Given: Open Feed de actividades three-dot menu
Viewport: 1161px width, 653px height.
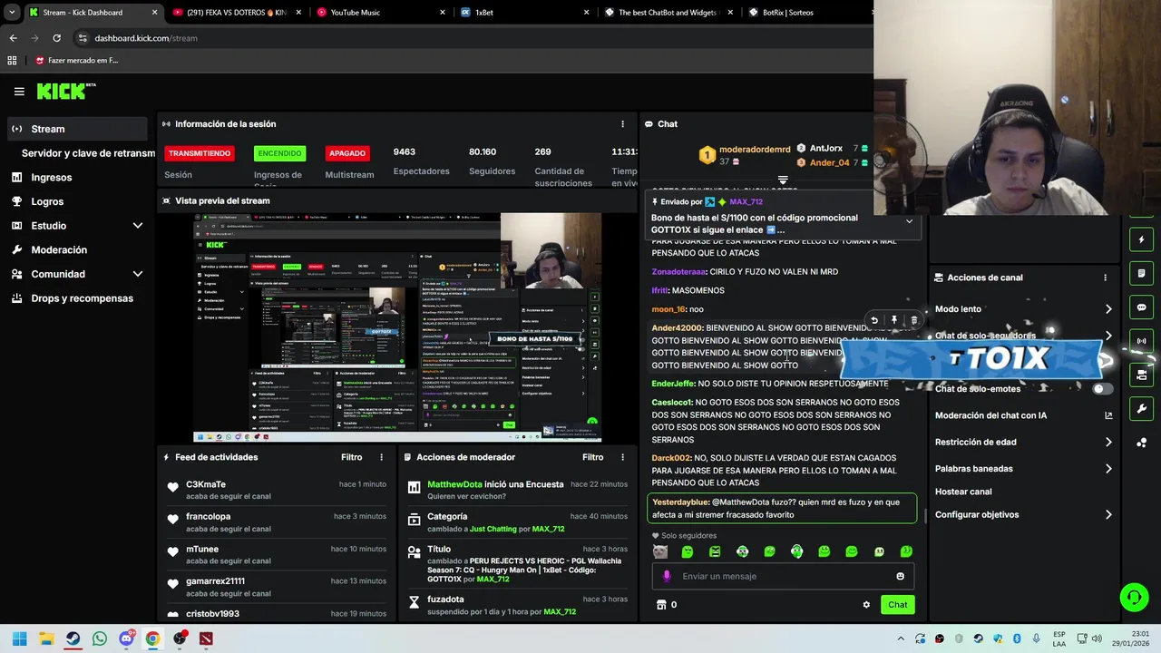Looking at the screenshot, I should tap(381, 457).
